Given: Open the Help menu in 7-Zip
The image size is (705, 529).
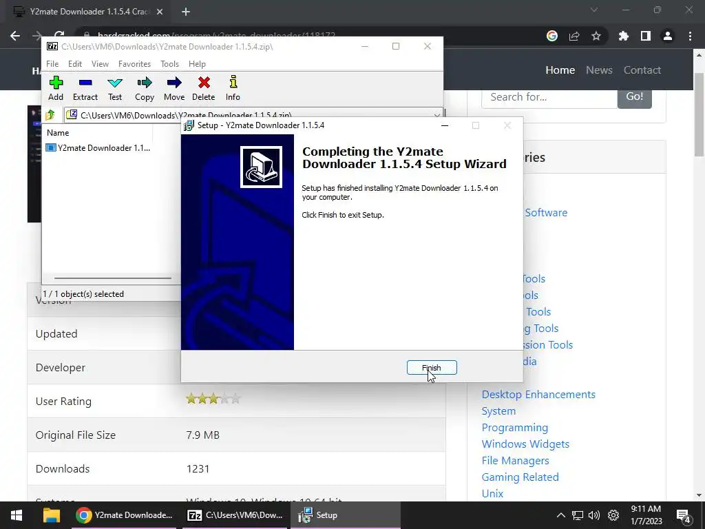Looking at the screenshot, I should (x=197, y=64).
